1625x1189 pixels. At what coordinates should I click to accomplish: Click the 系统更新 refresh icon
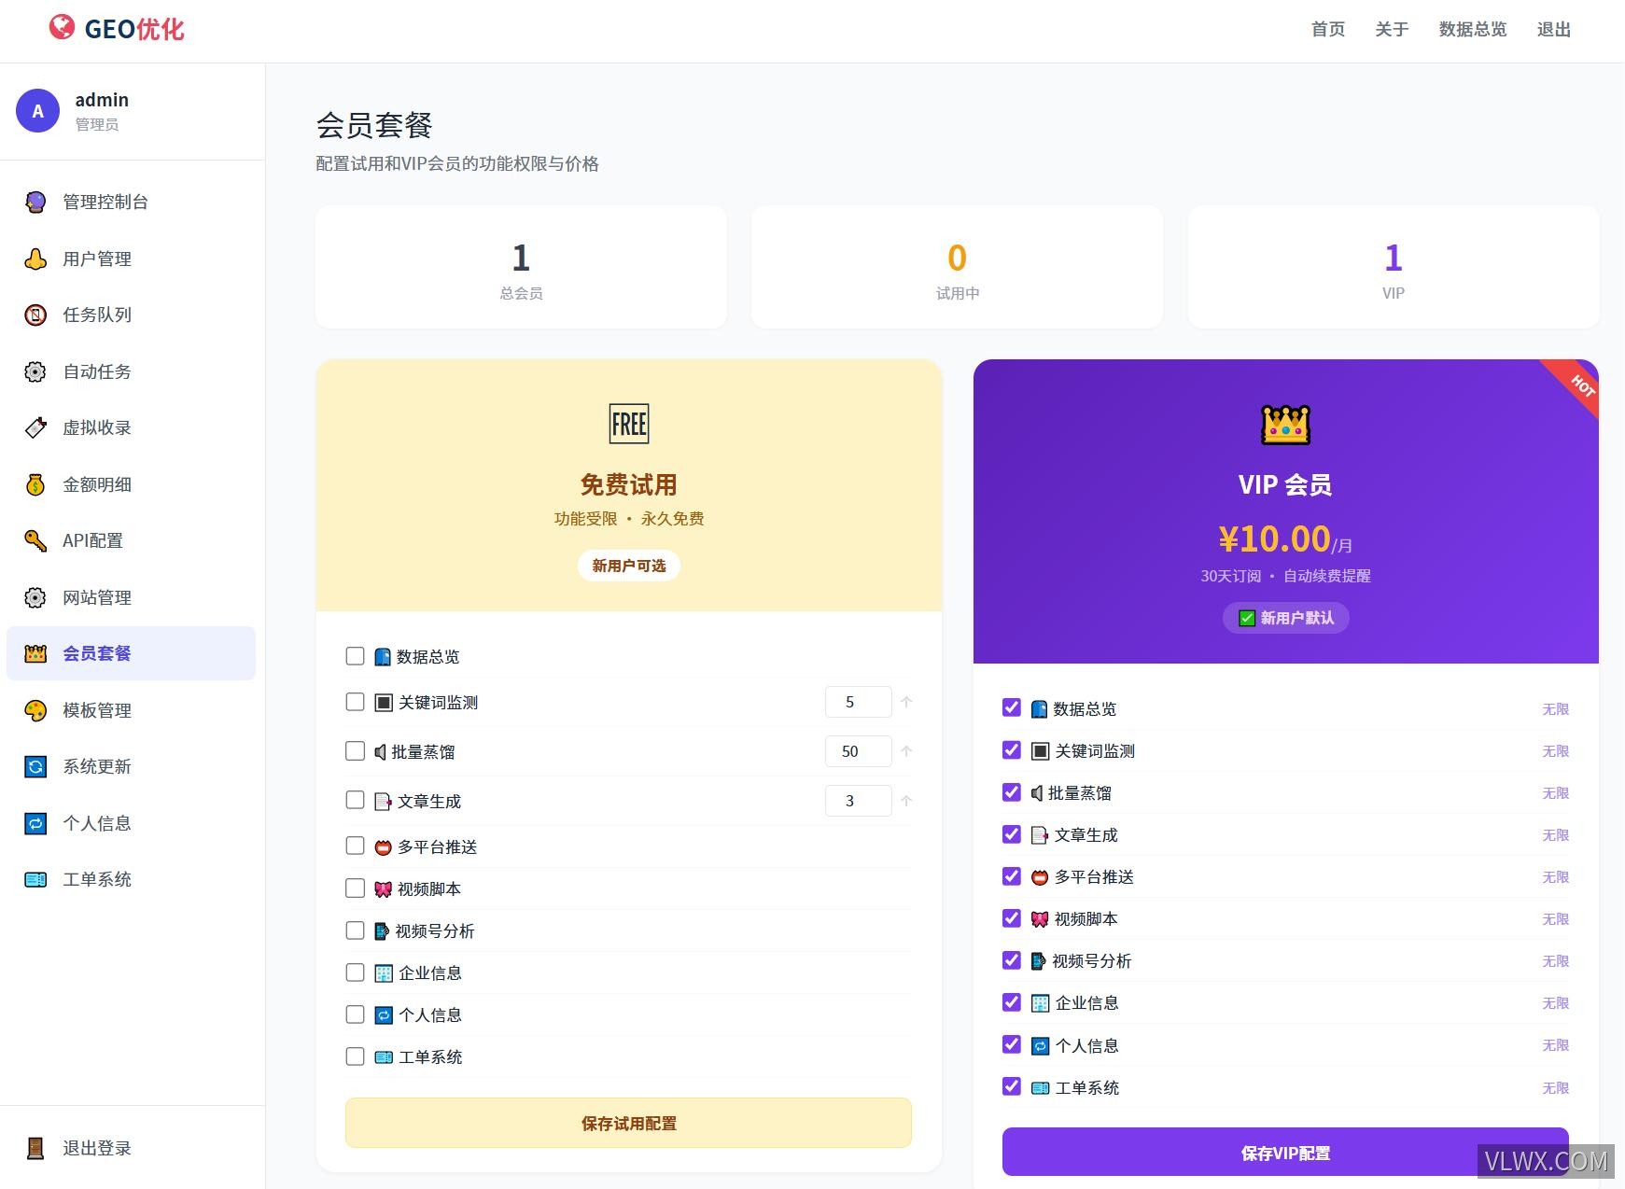35,766
